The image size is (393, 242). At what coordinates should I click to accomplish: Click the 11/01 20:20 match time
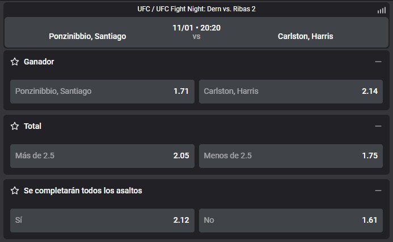click(x=196, y=28)
